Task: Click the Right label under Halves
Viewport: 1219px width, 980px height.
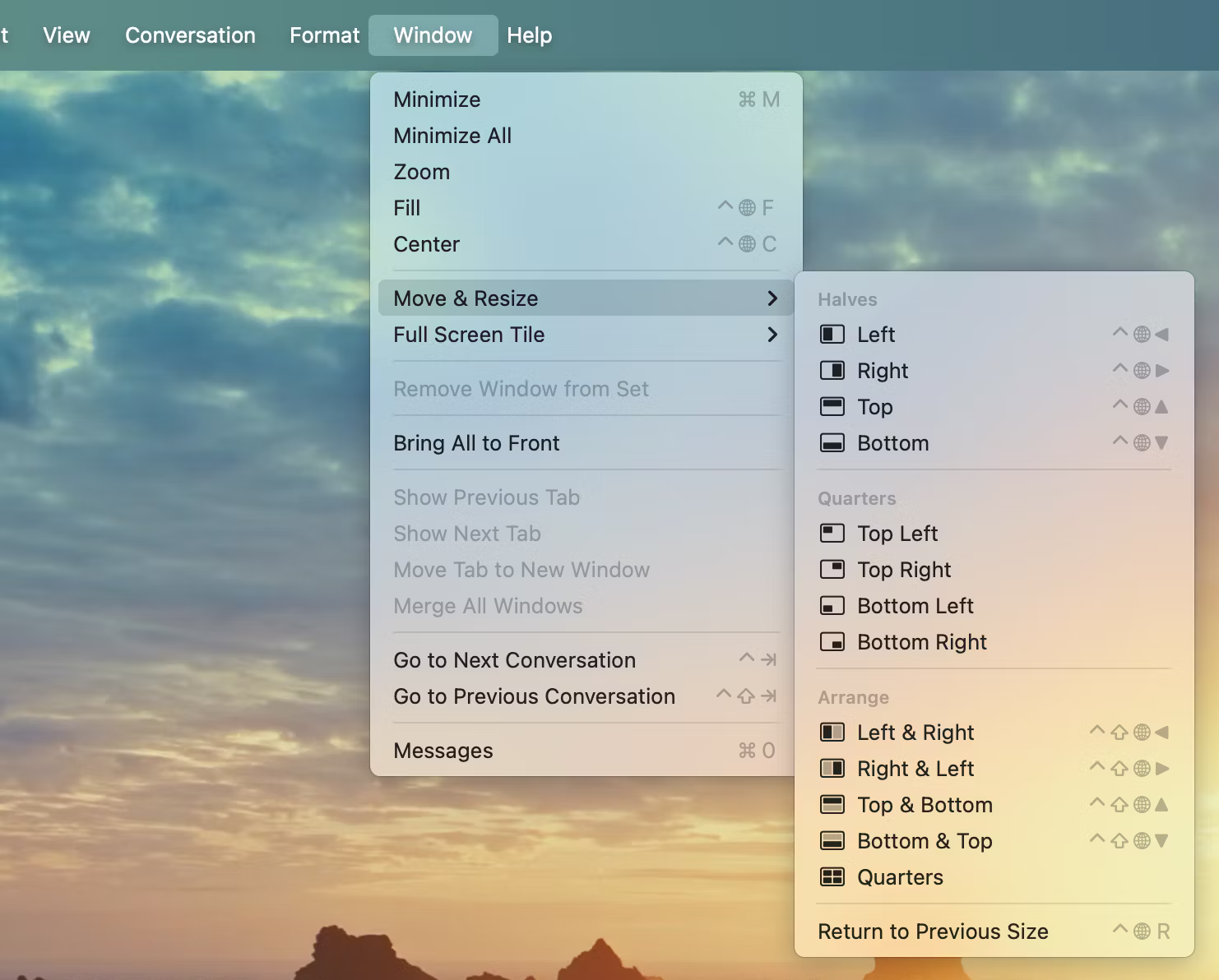Action: pos(883,371)
